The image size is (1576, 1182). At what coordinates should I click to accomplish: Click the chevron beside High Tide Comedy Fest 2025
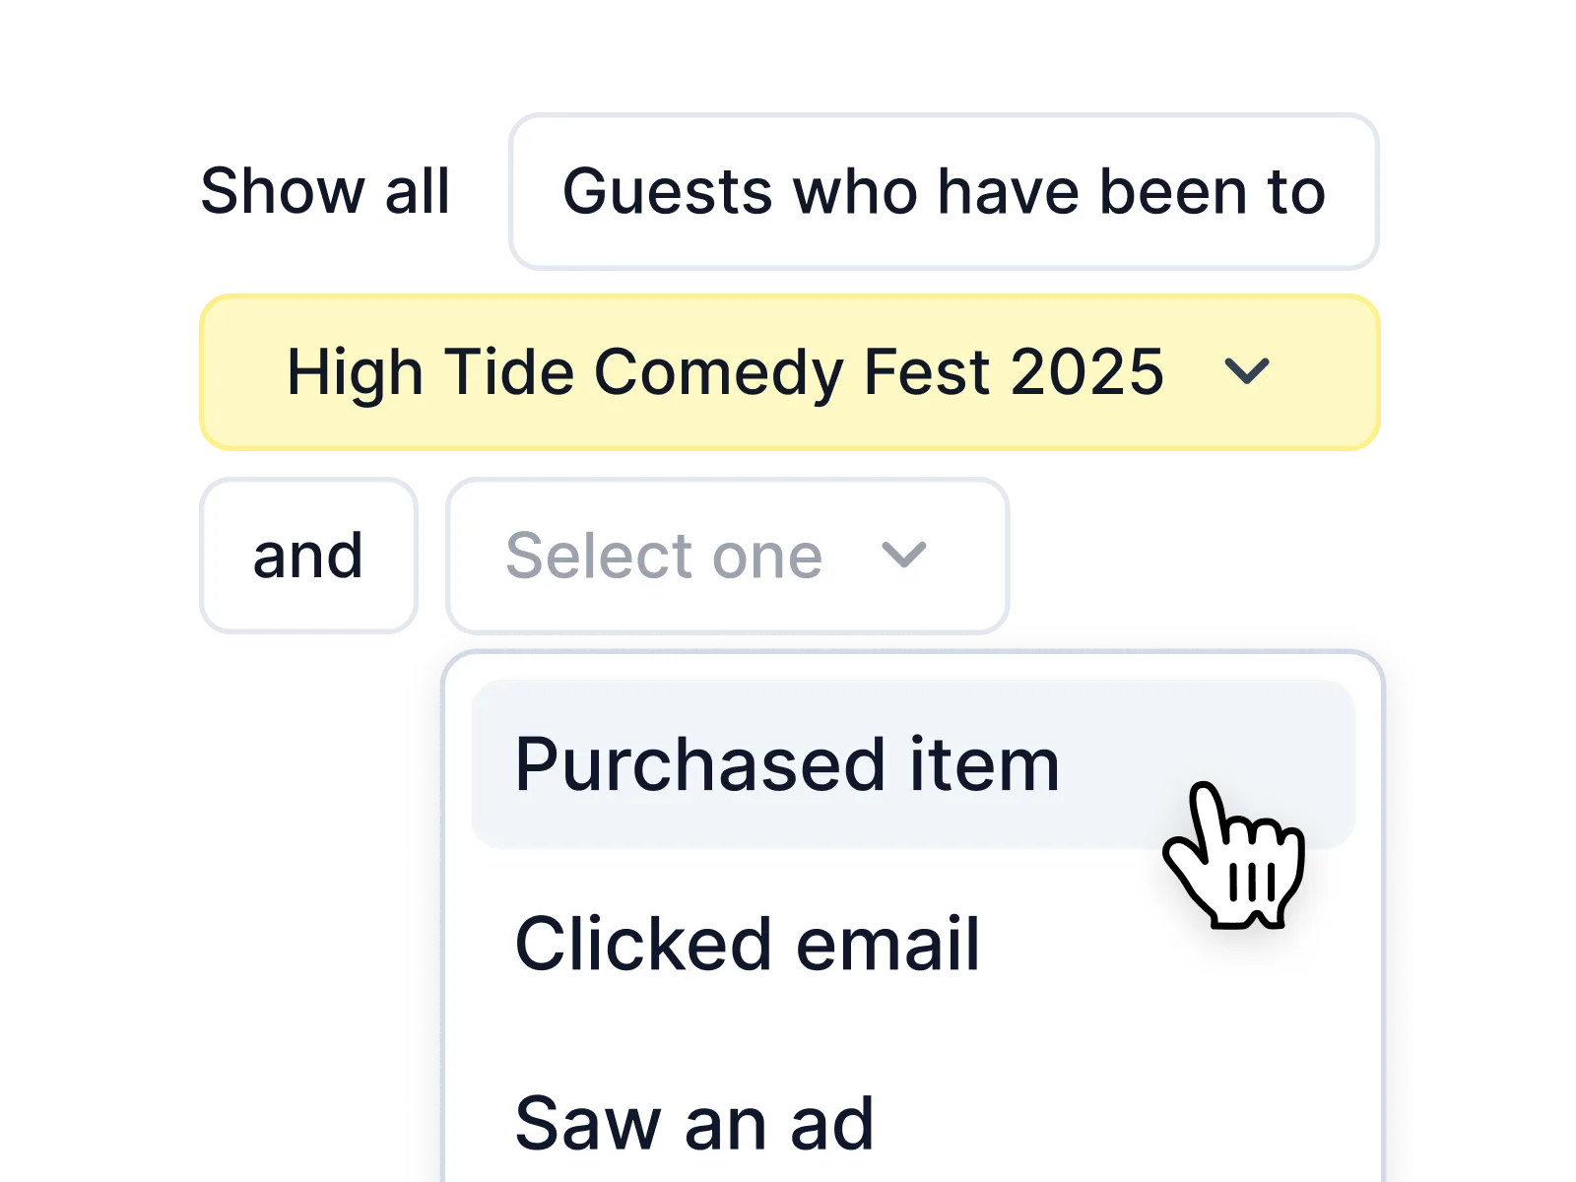click(x=1246, y=372)
